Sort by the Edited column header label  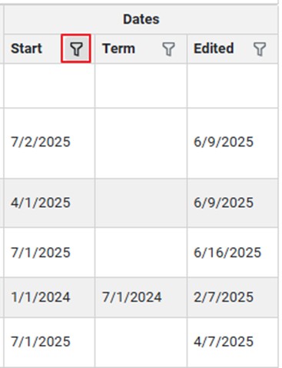coord(214,49)
